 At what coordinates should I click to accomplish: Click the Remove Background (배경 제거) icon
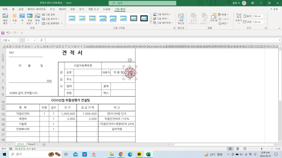pos(5,19)
